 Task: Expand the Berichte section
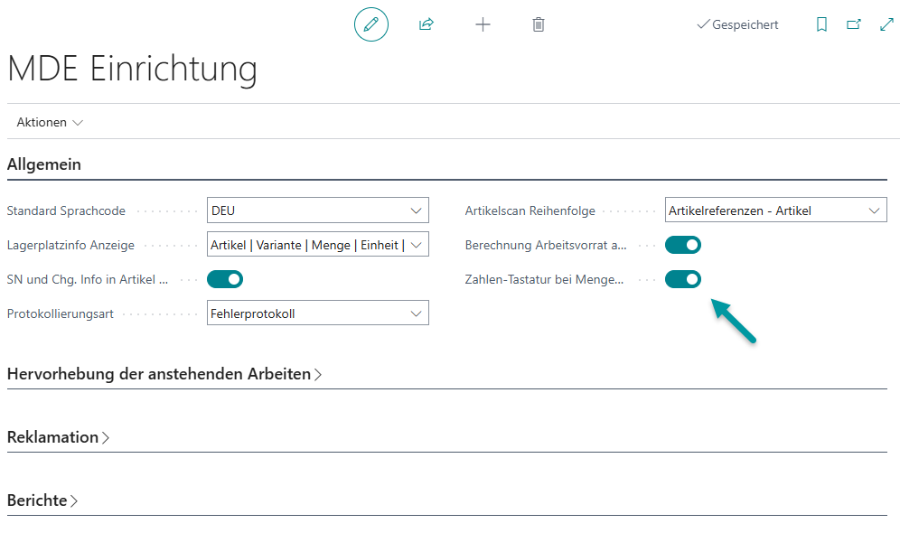42,500
